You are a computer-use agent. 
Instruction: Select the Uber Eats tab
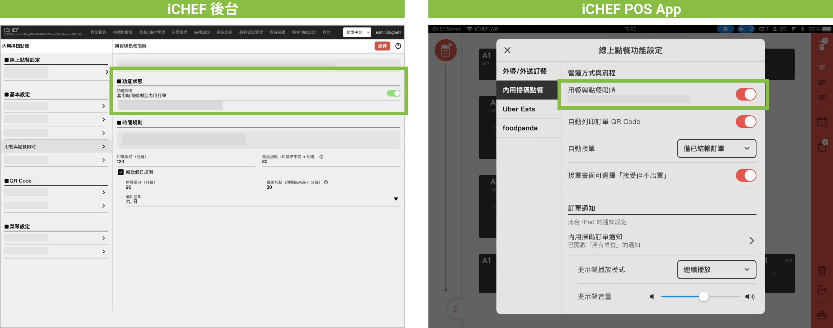pos(519,109)
